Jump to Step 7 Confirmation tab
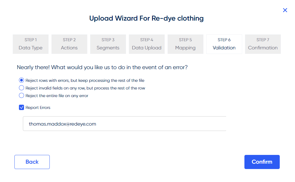Image resolution: width=295 pixels, height=182 pixels. tap(263, 44)
